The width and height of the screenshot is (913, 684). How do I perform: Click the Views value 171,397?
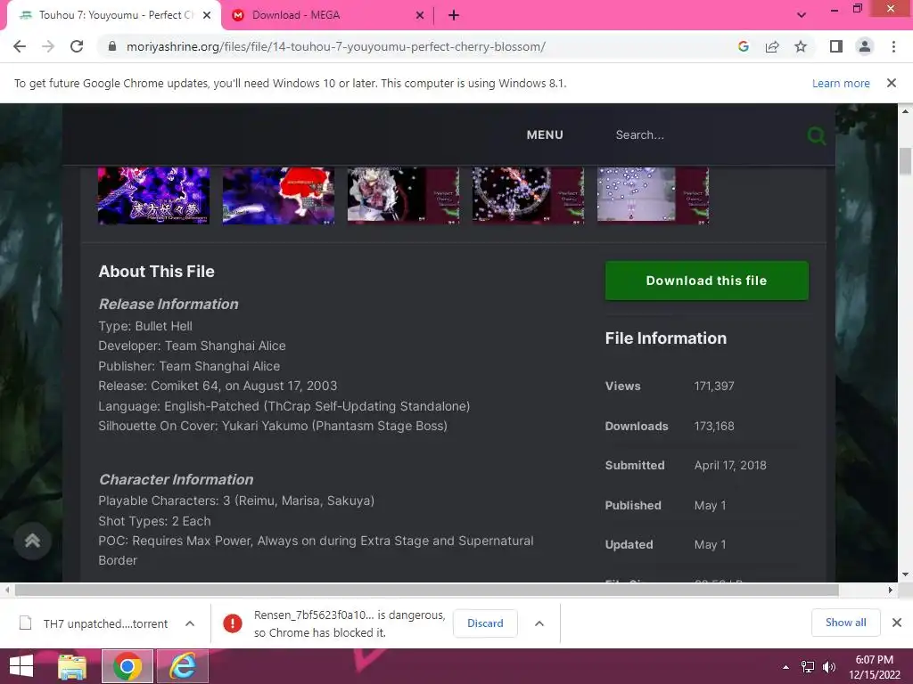[x=714, y=387]
